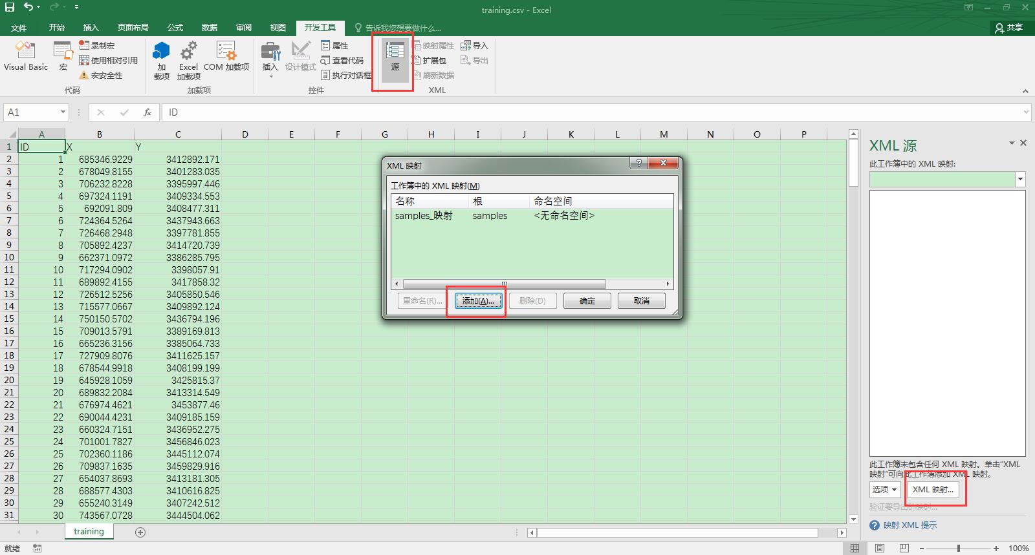Click the Help question mark in dialog title

(x=638, y=164)
